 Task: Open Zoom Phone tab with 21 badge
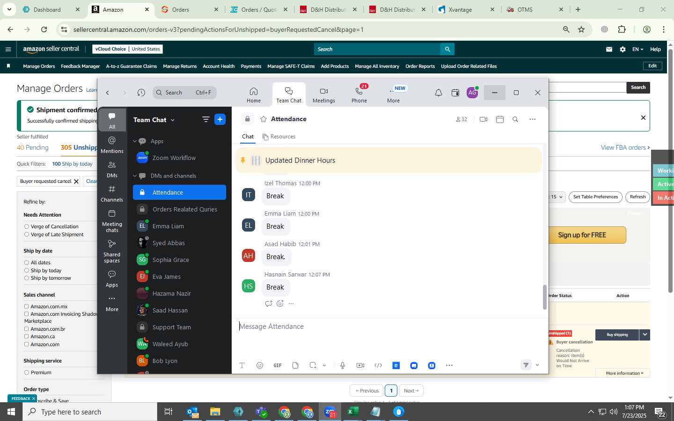[359, 95]
